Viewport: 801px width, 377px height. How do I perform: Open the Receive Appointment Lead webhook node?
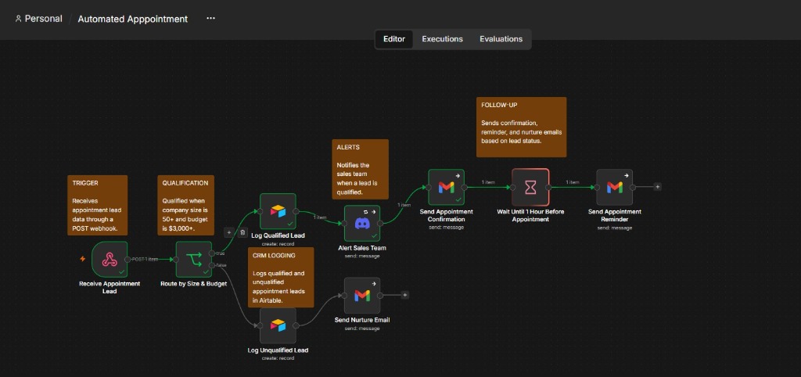coord(110,259)
